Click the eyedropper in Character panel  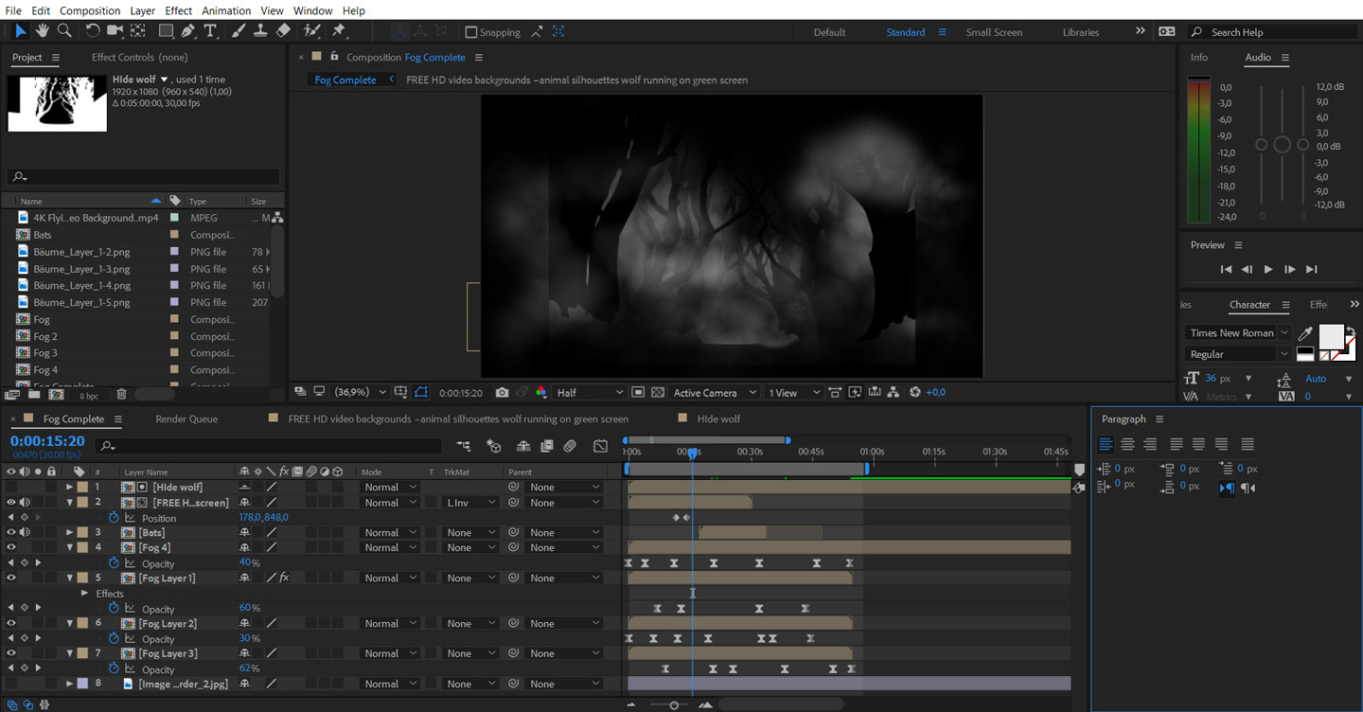(x=1305, y=333)
